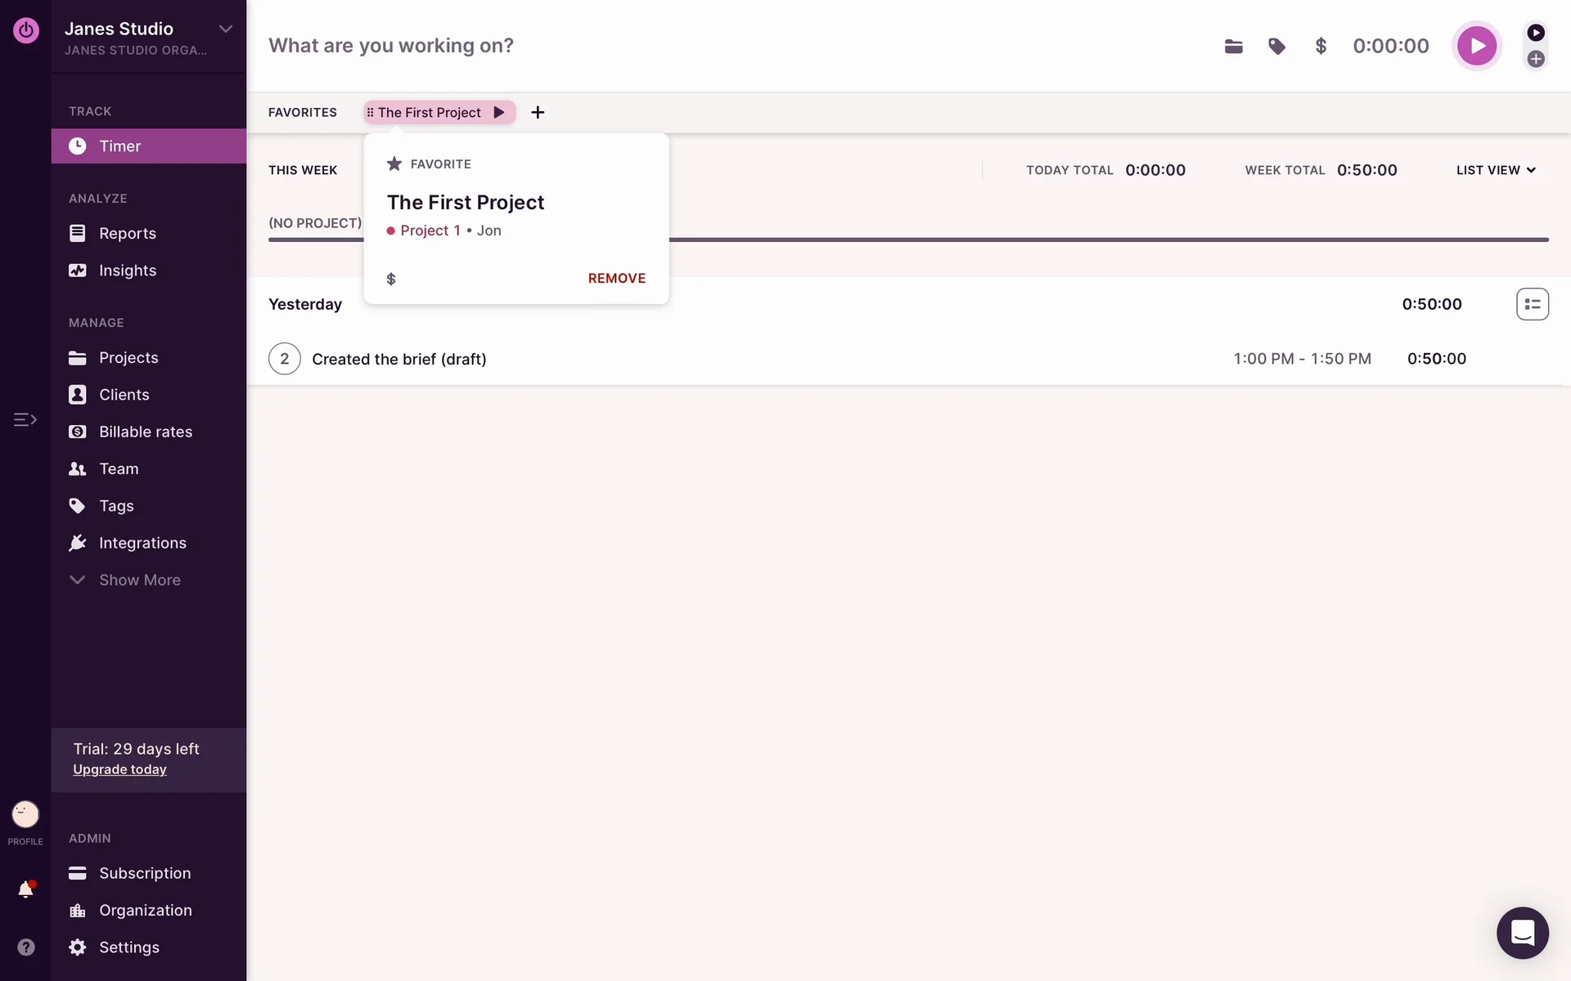Start the timer with pink play button
The height and width of the screenshot is (981, 1571).
pyautogui.click(x=1476, y=46)
